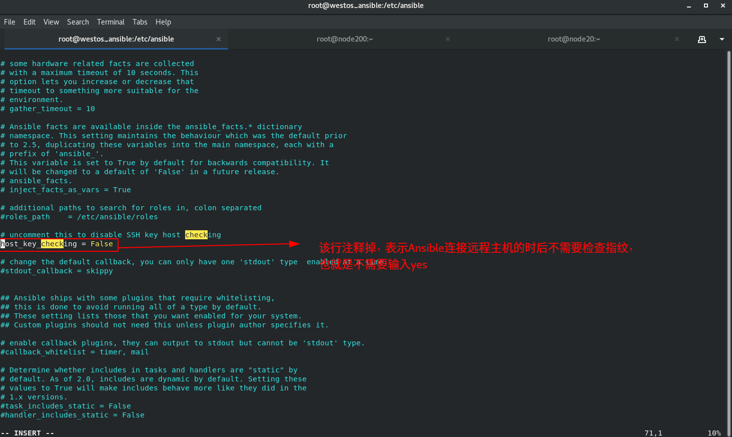Click the '# Ansible facts are available inside' line
The image size is (732, 437).
click(152, 127)
